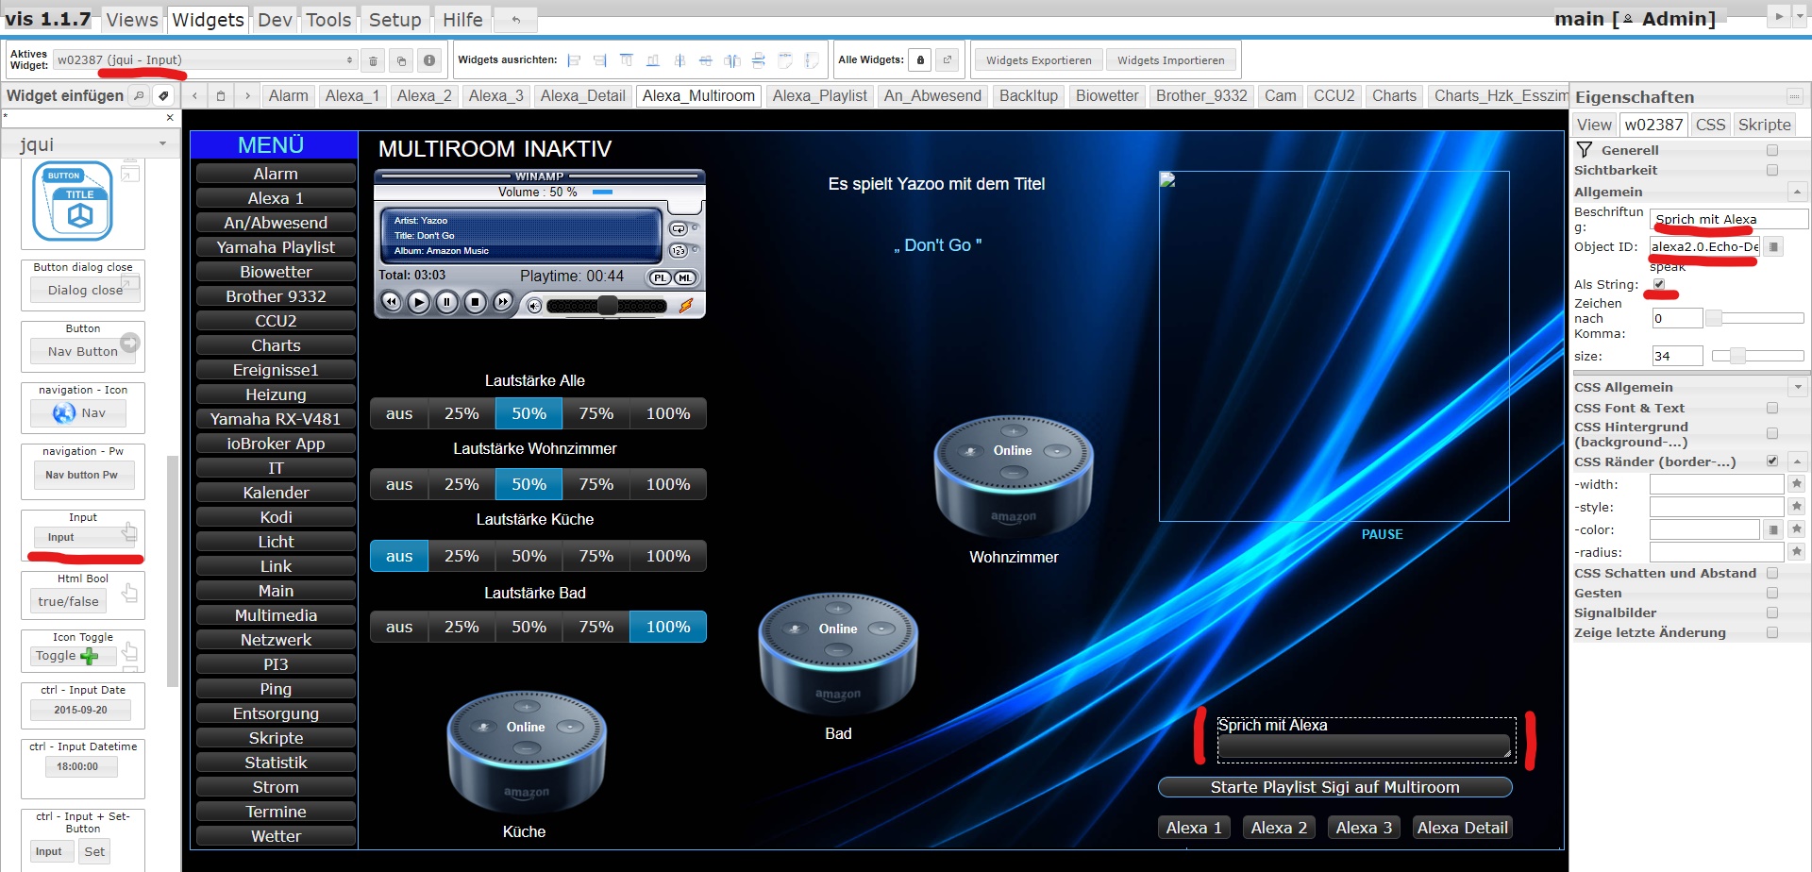The height and width of the screenshot is (872, 1812).
Task: Click the tag icon beside Widget einfügen
Action: coord(163,95)
